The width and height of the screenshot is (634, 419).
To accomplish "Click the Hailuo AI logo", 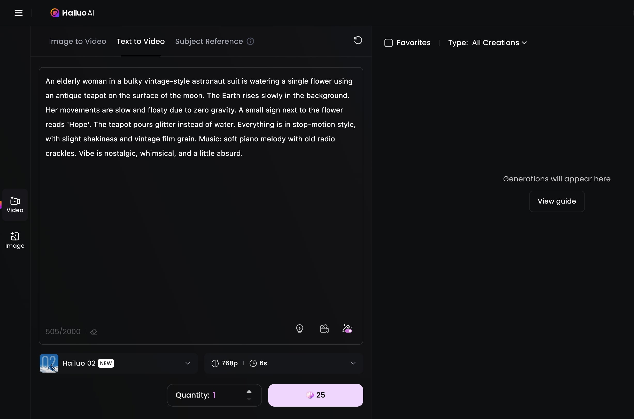I will [72, 13].
